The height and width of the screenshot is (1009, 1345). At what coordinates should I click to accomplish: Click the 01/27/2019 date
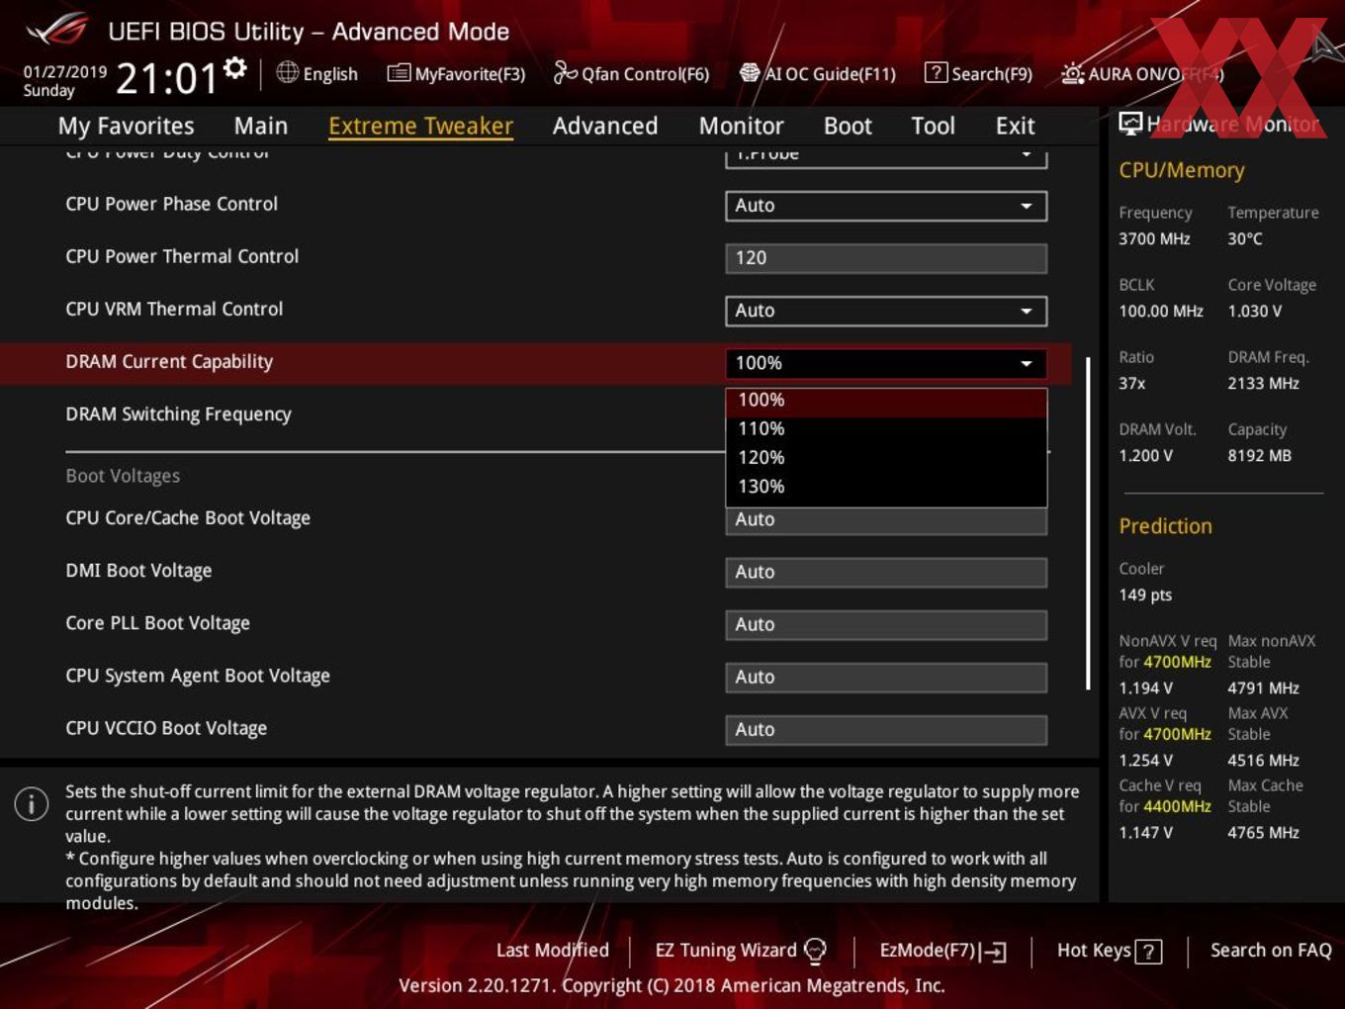[65, 71]
